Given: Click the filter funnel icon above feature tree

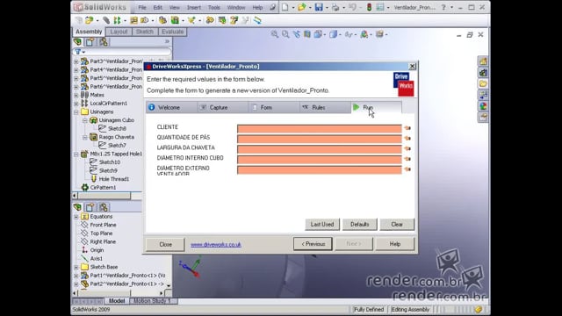Looking at the screenshot, I should pos(78,52).
